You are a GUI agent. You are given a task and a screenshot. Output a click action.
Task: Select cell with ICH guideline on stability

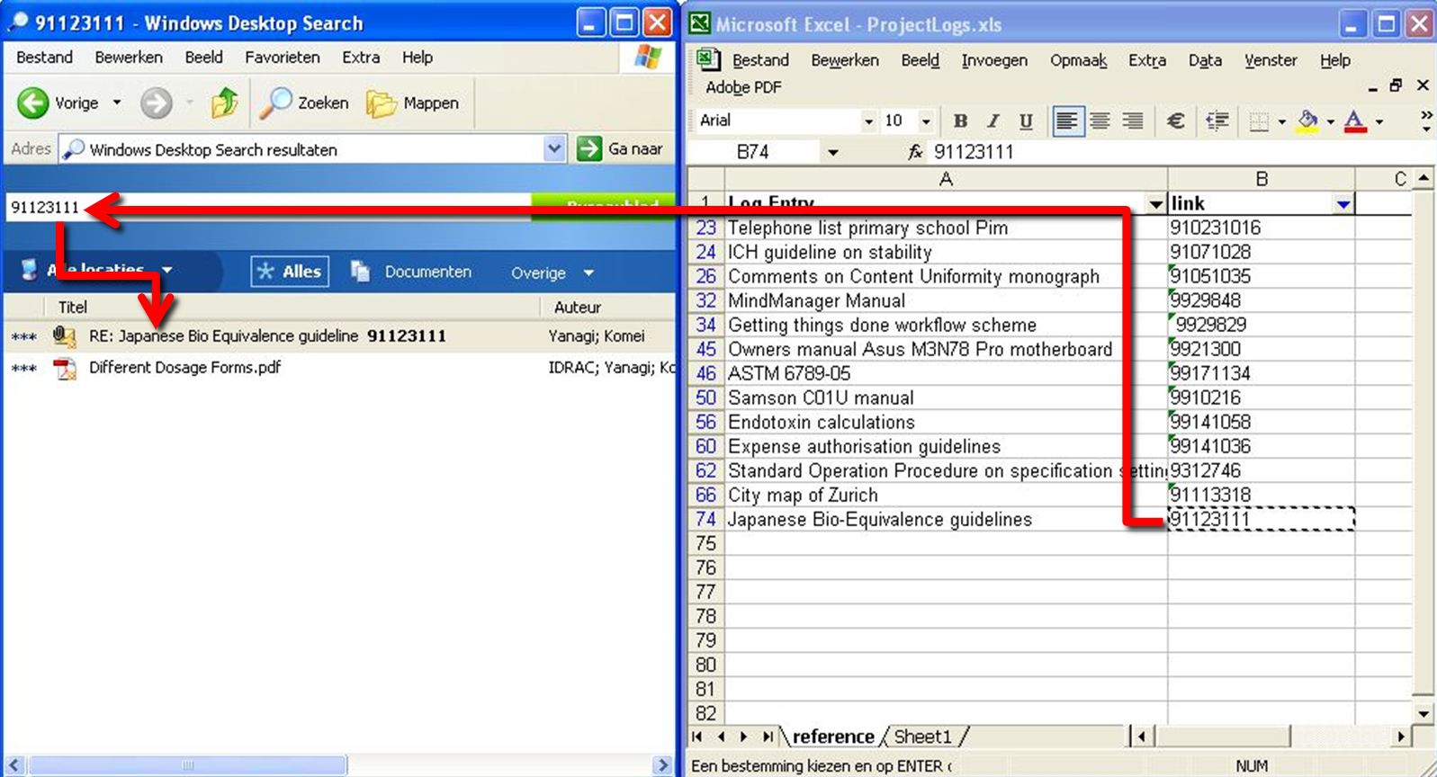[x=946, y=252]
